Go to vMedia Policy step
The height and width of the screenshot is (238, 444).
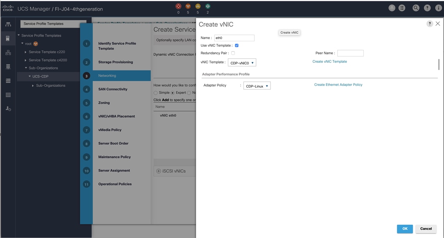110,130
